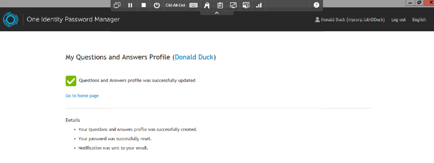The width and height of the screenshot is (434, 163).
Task: Toggle the full-screen resize icon
Action: 233,5
